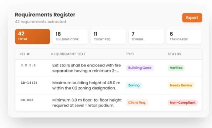Switch to the 6 Standards card
Screen dimensions: 212x128
coord(184,37)
